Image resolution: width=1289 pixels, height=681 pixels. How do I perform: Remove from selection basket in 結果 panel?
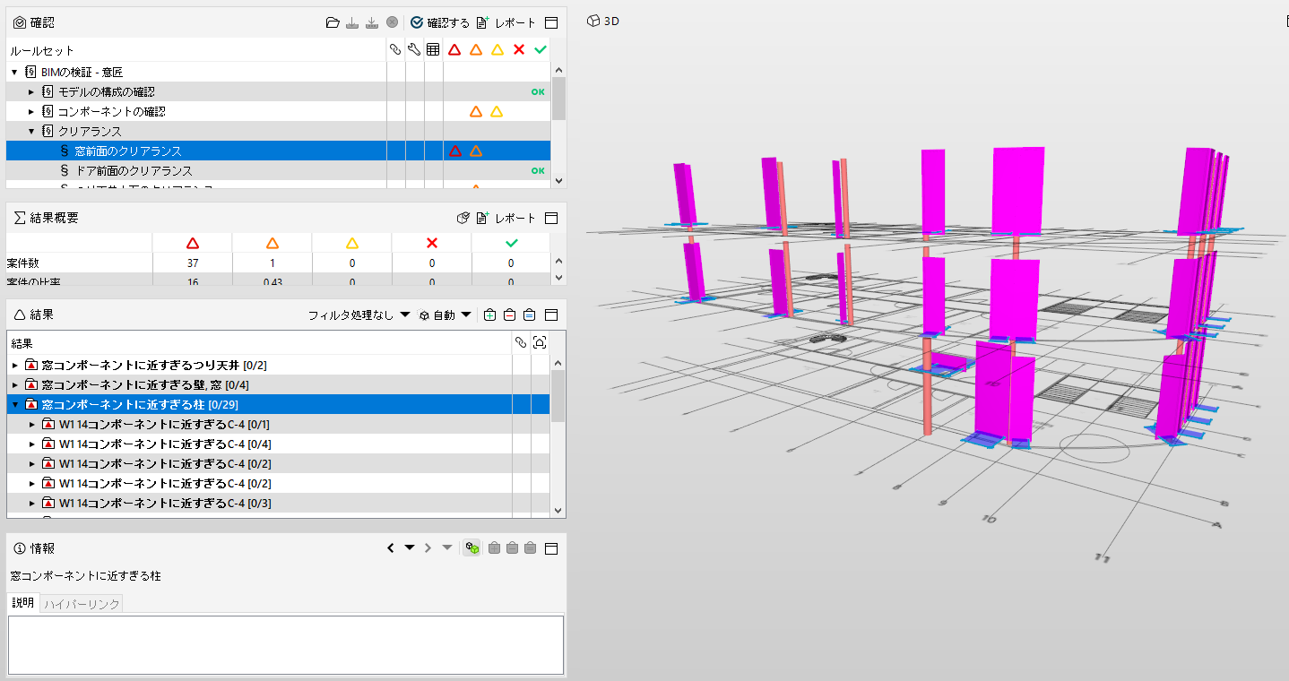pyautogui.click(x=509, y=315)
